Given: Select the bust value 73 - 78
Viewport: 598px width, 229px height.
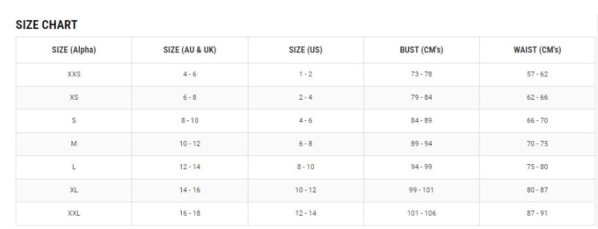Looking at the screenshot, I should click(x=422, y=74).
